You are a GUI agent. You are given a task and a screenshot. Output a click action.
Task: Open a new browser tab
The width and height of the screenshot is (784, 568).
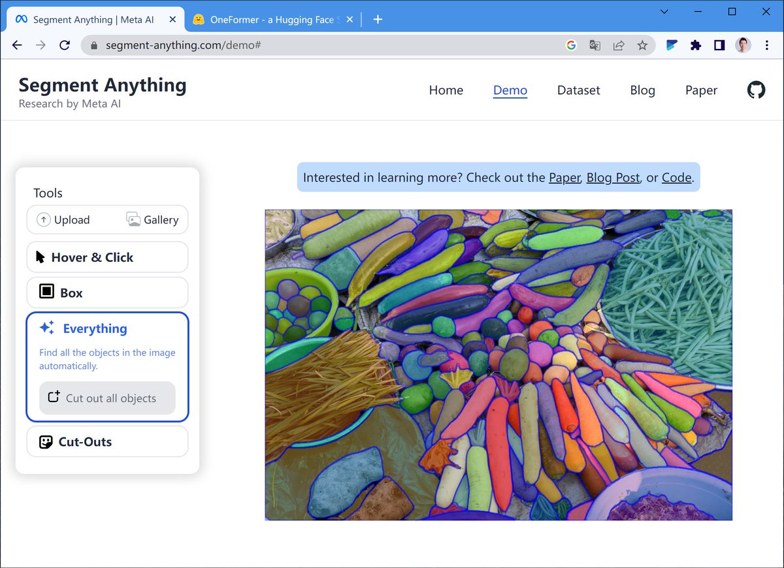378,20
